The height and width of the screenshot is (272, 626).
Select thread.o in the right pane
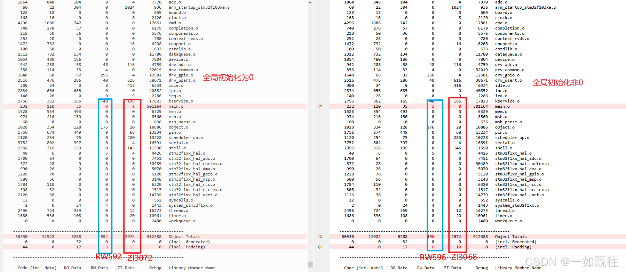coord(505,211)
